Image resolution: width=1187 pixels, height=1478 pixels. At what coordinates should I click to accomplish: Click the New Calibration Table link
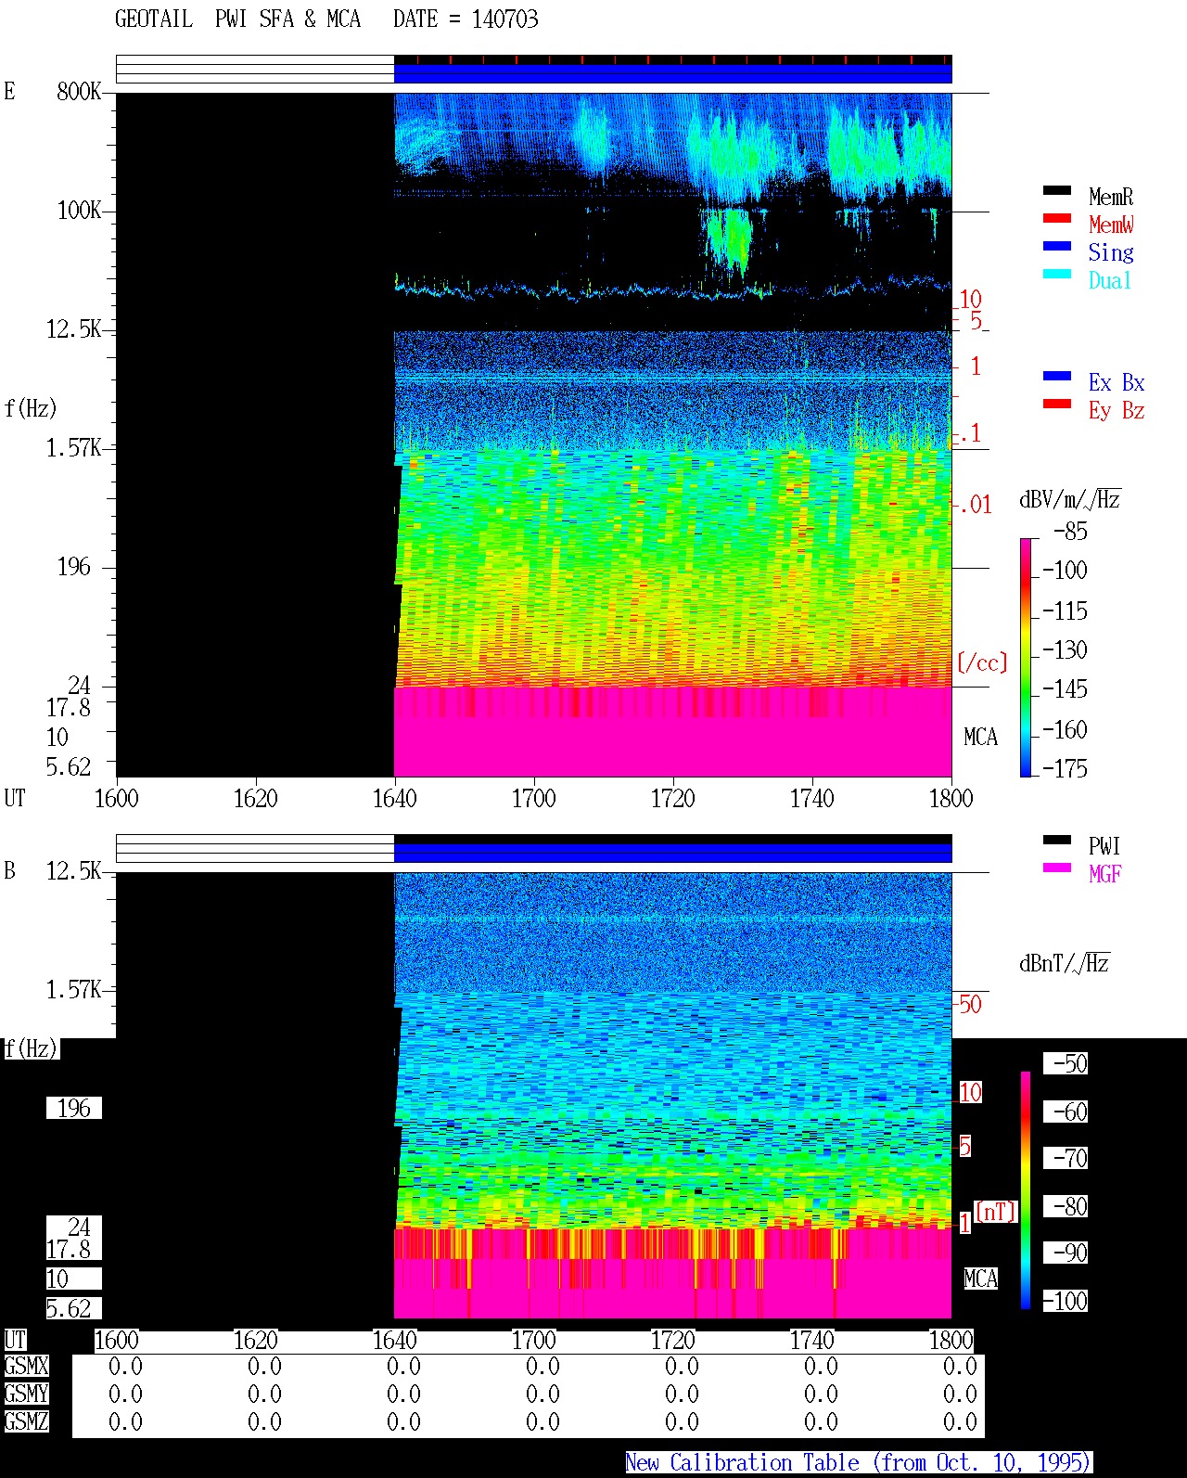pyautogui.click(x=859, y=1462)
